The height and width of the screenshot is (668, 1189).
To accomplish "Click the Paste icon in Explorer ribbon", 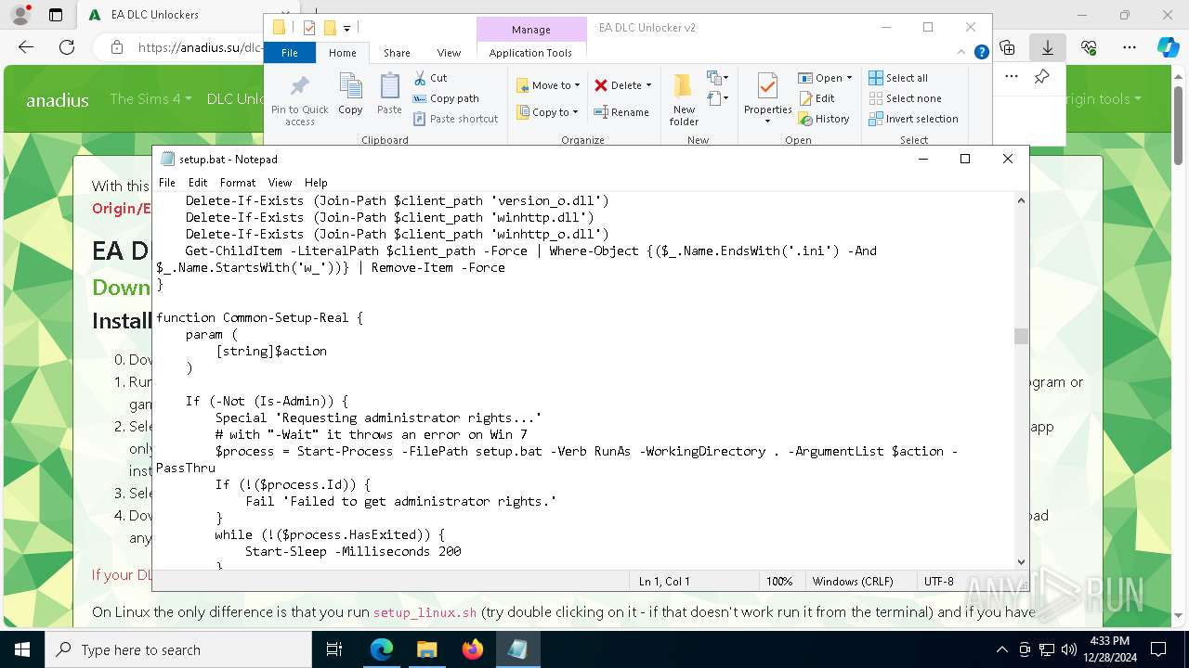I will pyautogui.click(x=389, y=94).
